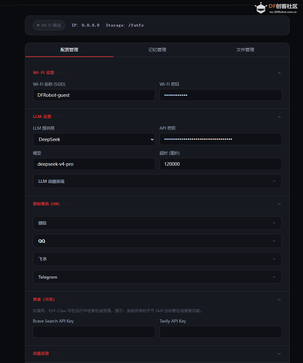Screen dimensions: 303x363
Task: Collapse the 搜索（可选）section
Action: 279,299
